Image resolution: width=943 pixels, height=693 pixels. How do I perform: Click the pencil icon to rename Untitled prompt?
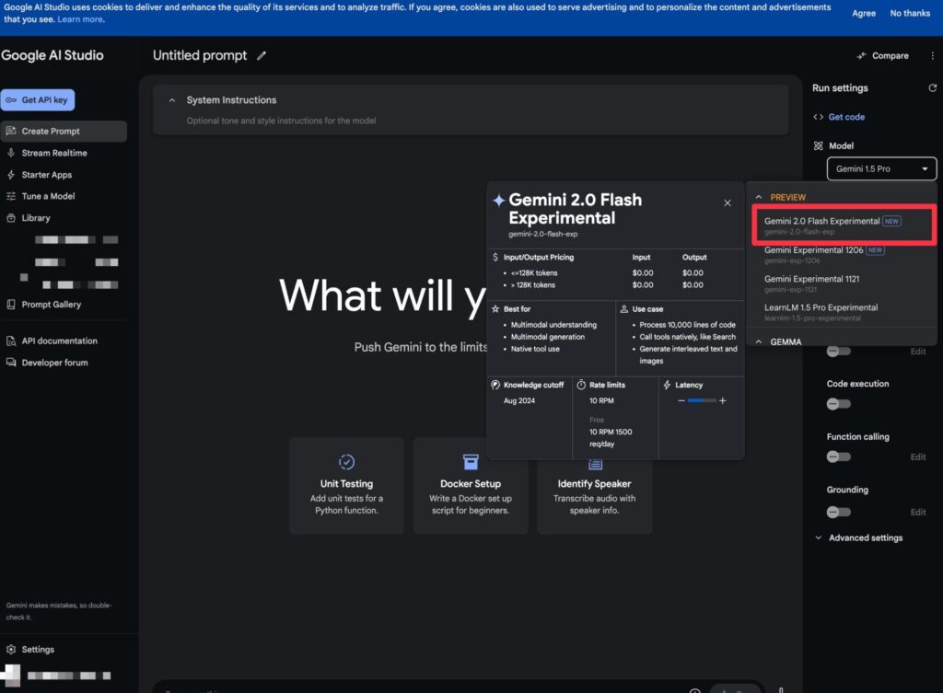pos(262,56)
